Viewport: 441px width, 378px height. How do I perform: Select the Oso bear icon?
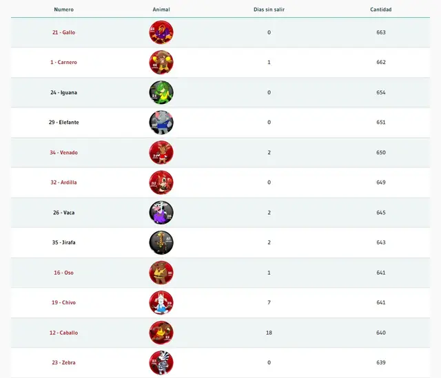(161, 273)
